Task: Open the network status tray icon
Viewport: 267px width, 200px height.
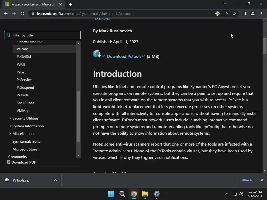Action: 235,194
